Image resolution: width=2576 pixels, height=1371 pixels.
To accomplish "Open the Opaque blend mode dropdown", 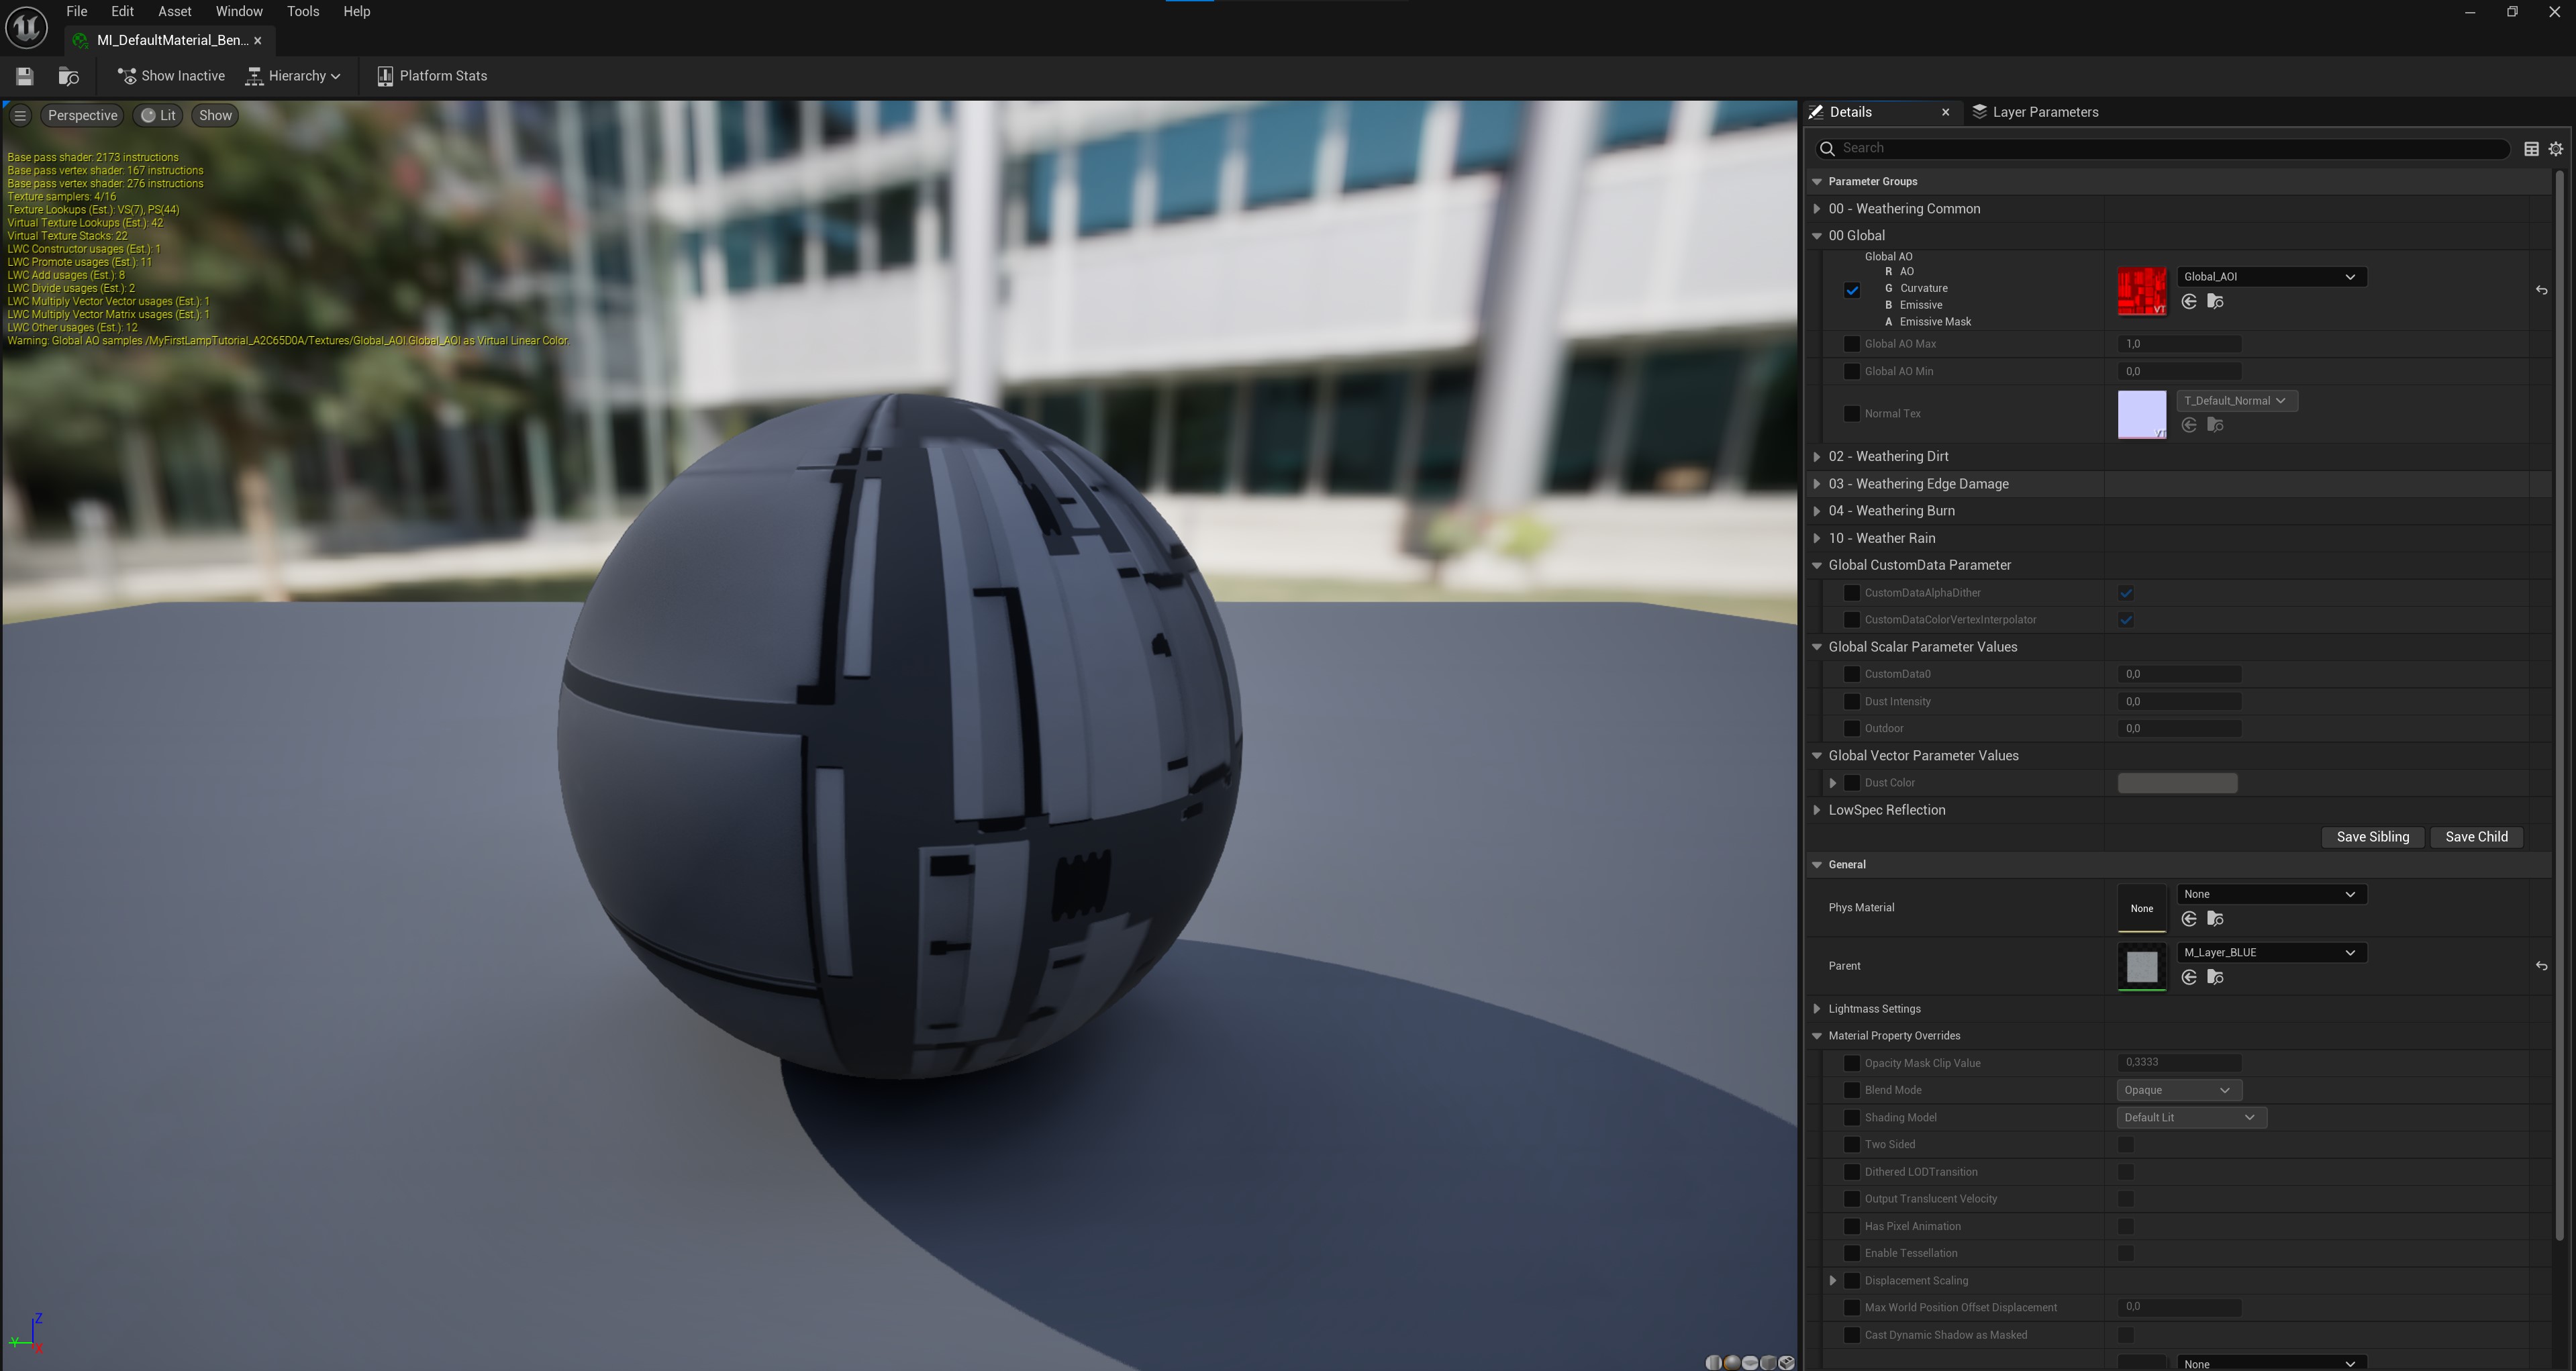I will 2179,1090.
